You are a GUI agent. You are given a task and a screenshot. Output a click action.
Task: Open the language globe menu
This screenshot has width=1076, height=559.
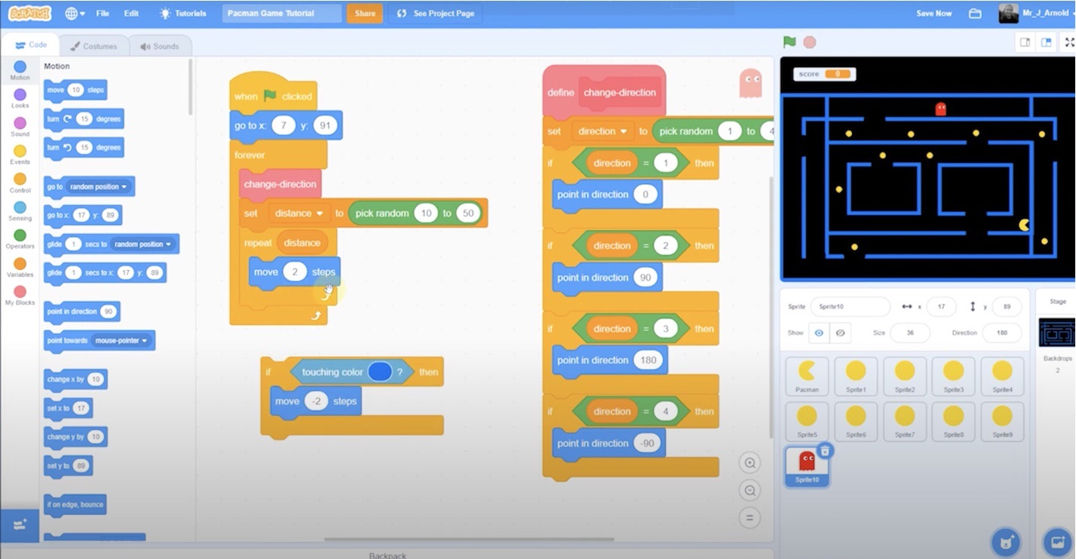pyautogui.click(x=74, y=14)
